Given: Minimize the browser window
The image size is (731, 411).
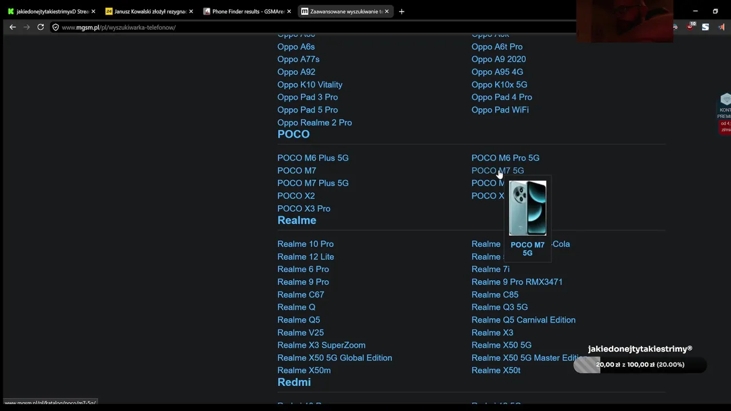Looking at the screenshot, I should tap(695, 11).
